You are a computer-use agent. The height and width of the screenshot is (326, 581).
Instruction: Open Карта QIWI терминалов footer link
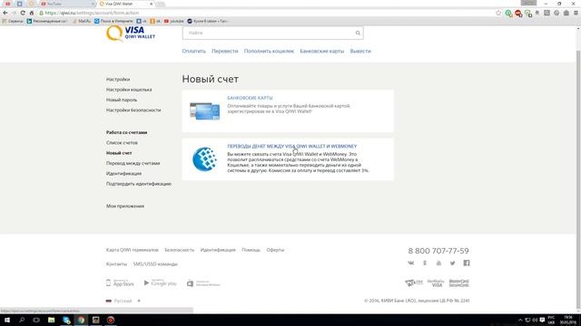(133, 250)
